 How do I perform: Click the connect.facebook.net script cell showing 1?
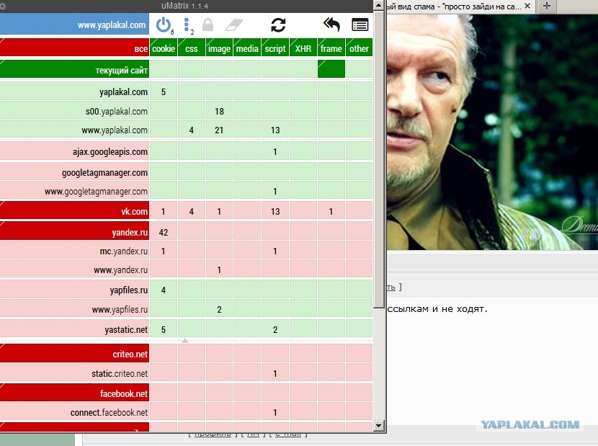[x=275, y=412]
